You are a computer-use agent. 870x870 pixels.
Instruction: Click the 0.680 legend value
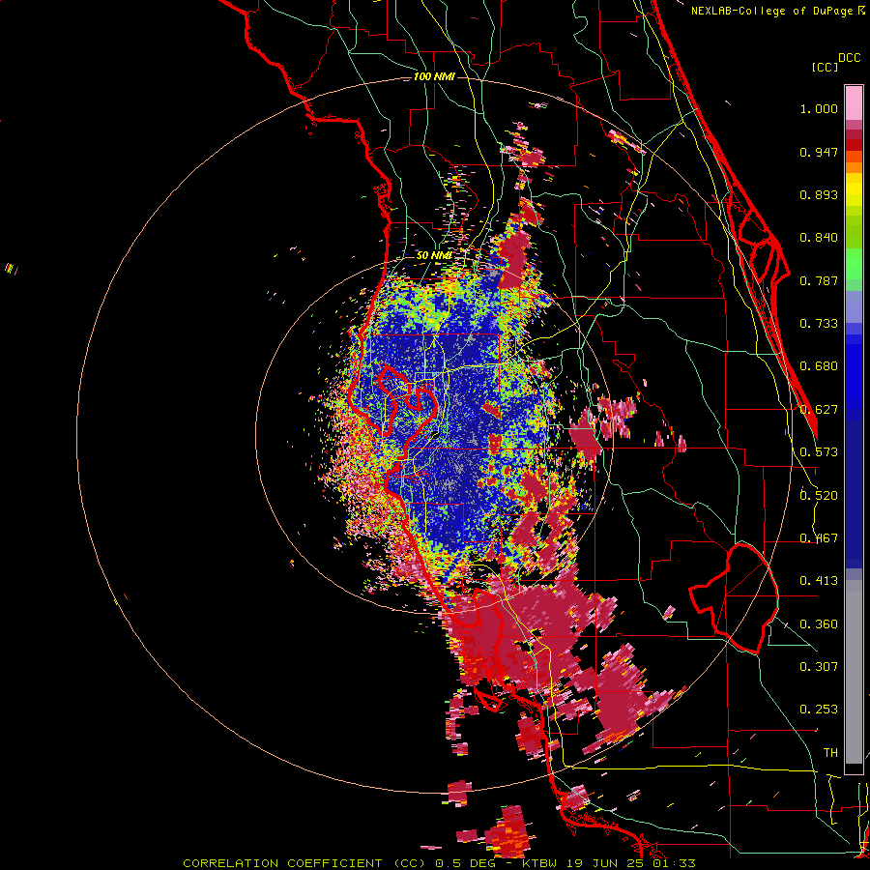[819, 366]
